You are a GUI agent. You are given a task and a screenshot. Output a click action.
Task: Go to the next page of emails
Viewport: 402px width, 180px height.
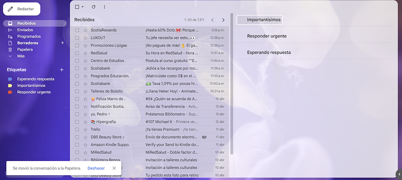click(x=223, y=20)
